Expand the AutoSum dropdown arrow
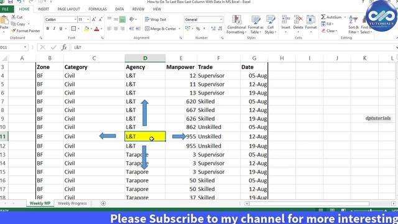 pyautogui.click(x=345, y=17)
